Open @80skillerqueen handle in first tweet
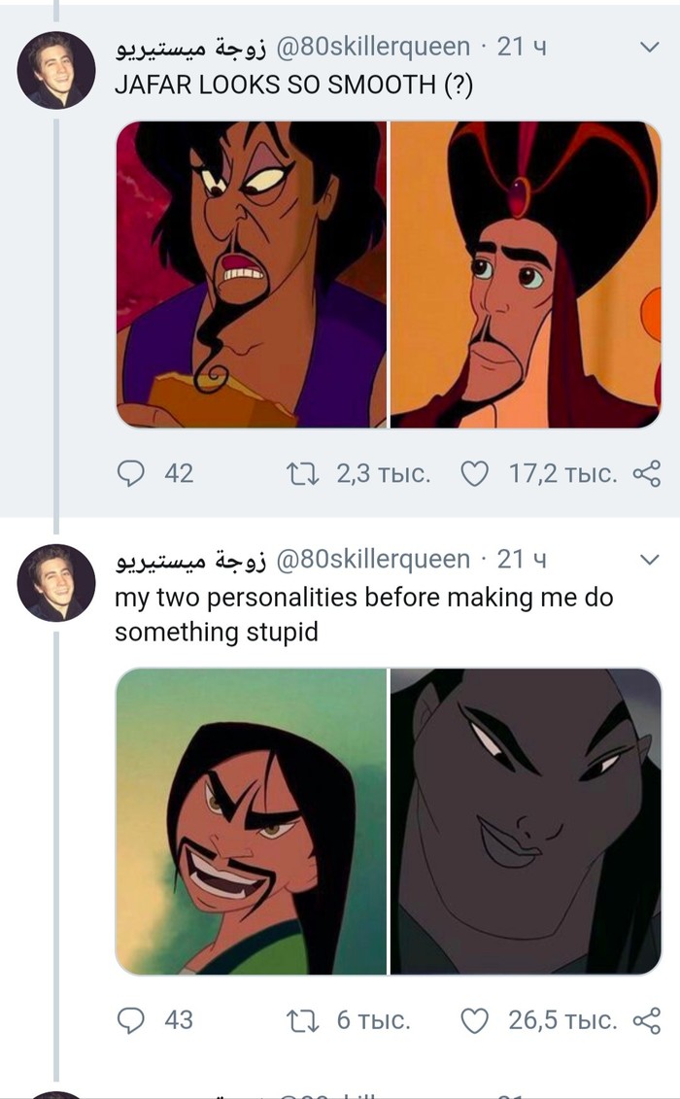This screenshot has height=1099, width=680. click(x=374, y=47)
